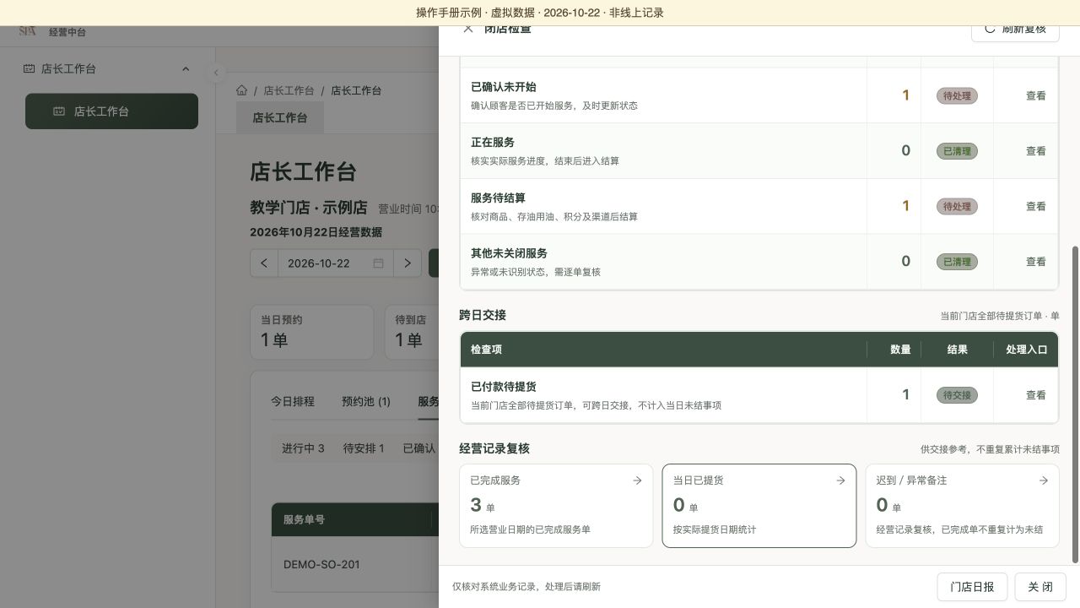Click the home icon in breadcrumb
1080x608 pixels.
[242, 90]
